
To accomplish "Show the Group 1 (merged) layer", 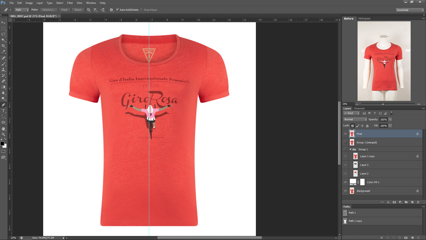I will click(x=345, y=142).
